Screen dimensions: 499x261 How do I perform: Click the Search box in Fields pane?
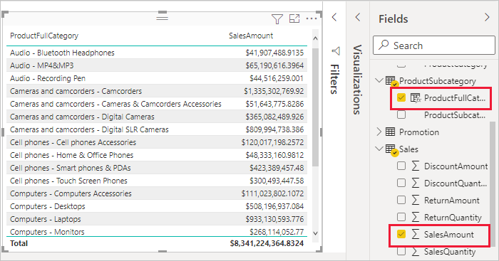pos(434,45)
